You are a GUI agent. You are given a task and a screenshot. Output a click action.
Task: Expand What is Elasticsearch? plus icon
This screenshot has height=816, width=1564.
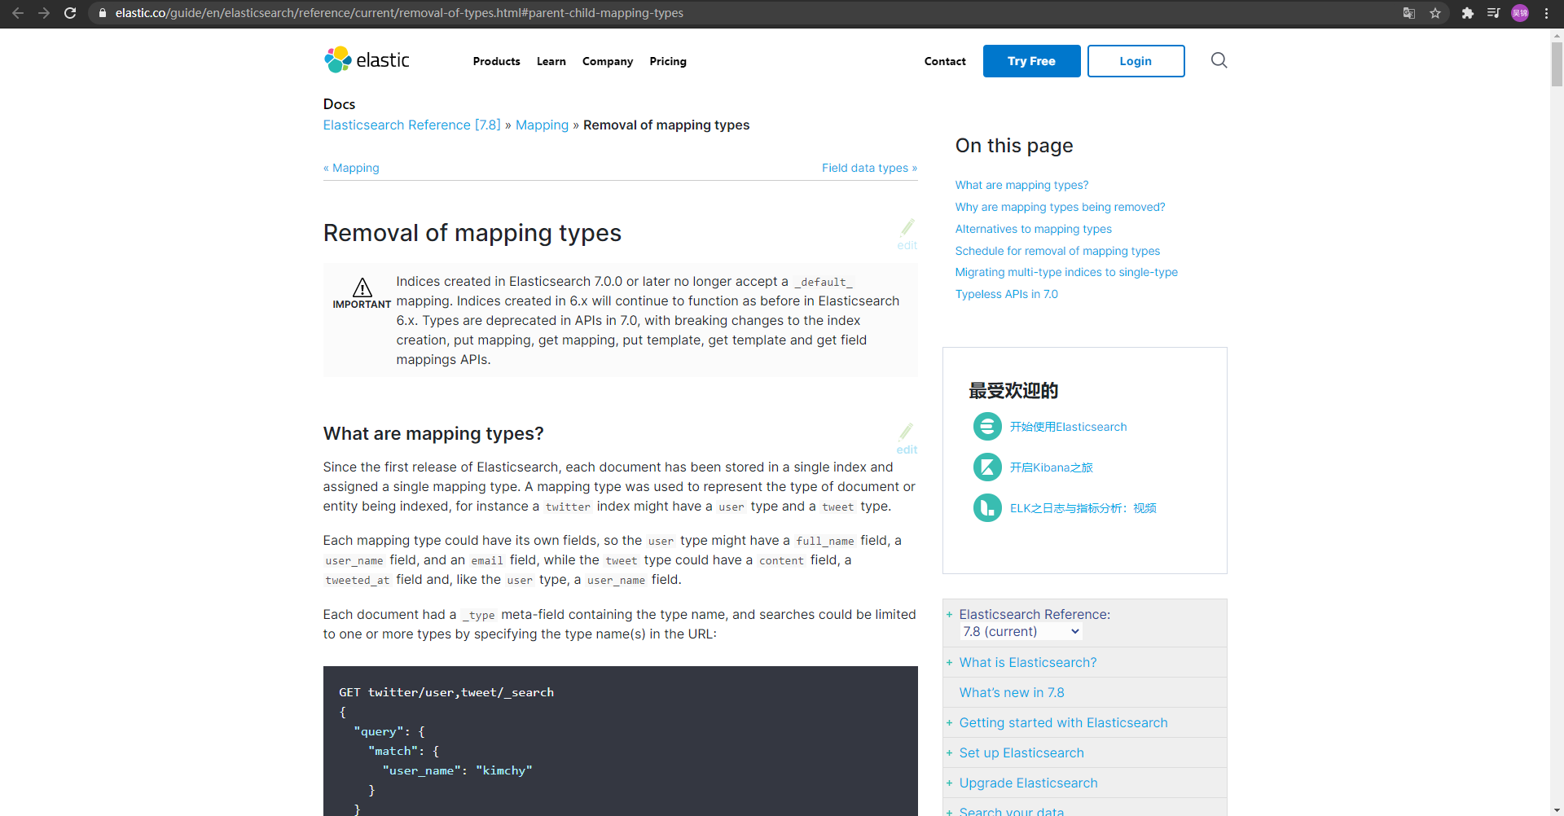click(x=949, y=662)
